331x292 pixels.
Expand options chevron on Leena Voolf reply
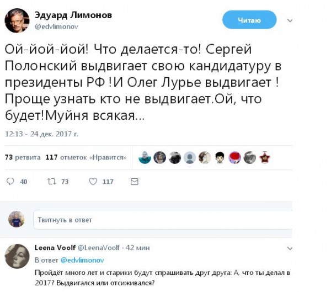[290, 248]
